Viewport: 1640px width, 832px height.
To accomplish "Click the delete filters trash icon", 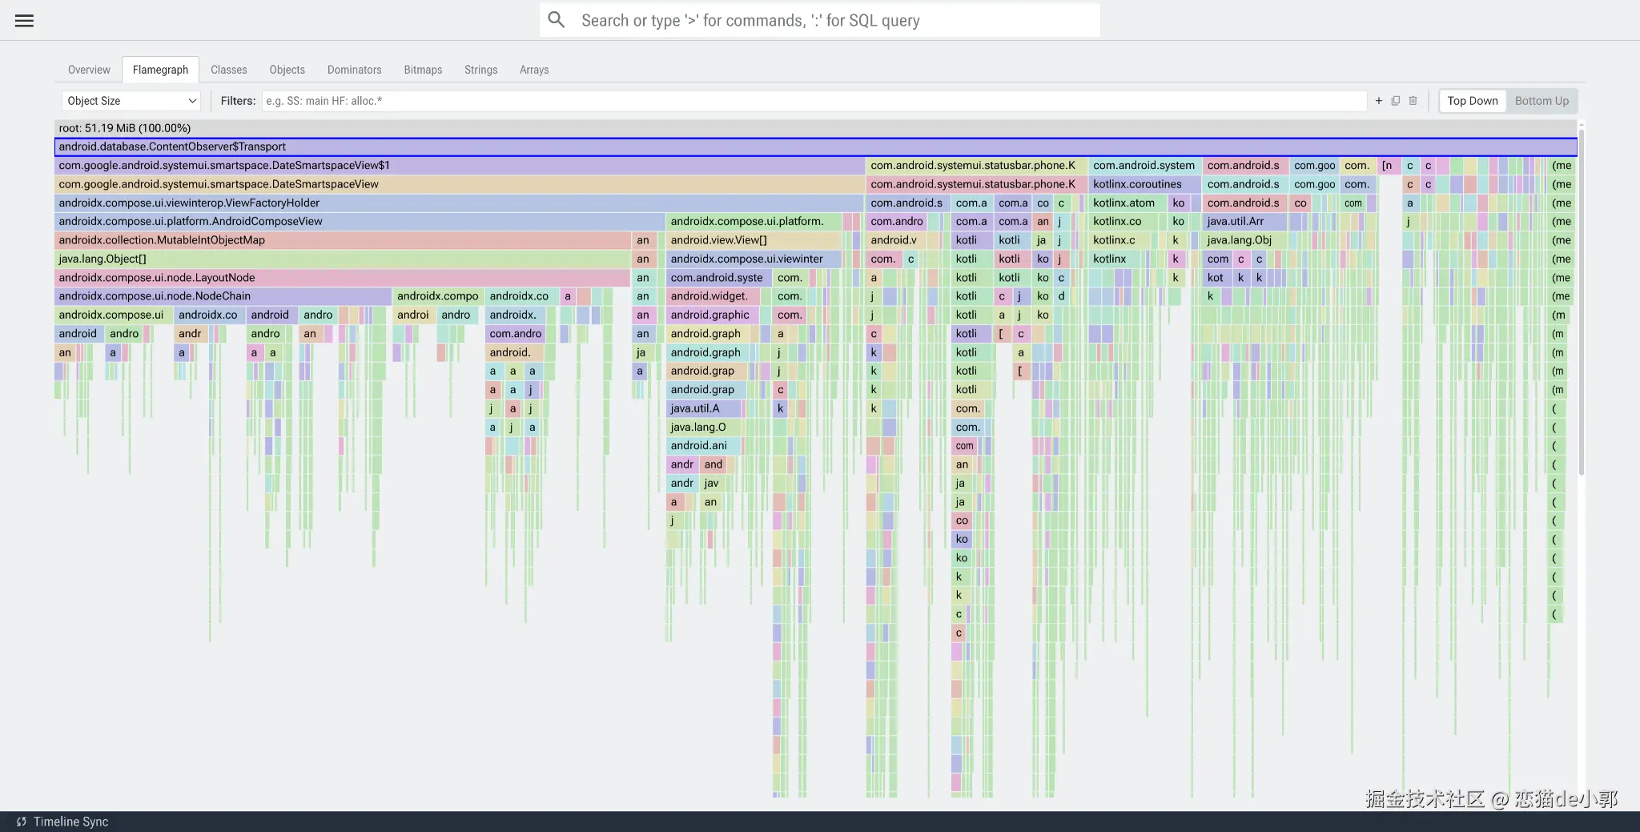I will click(1413, 101).
